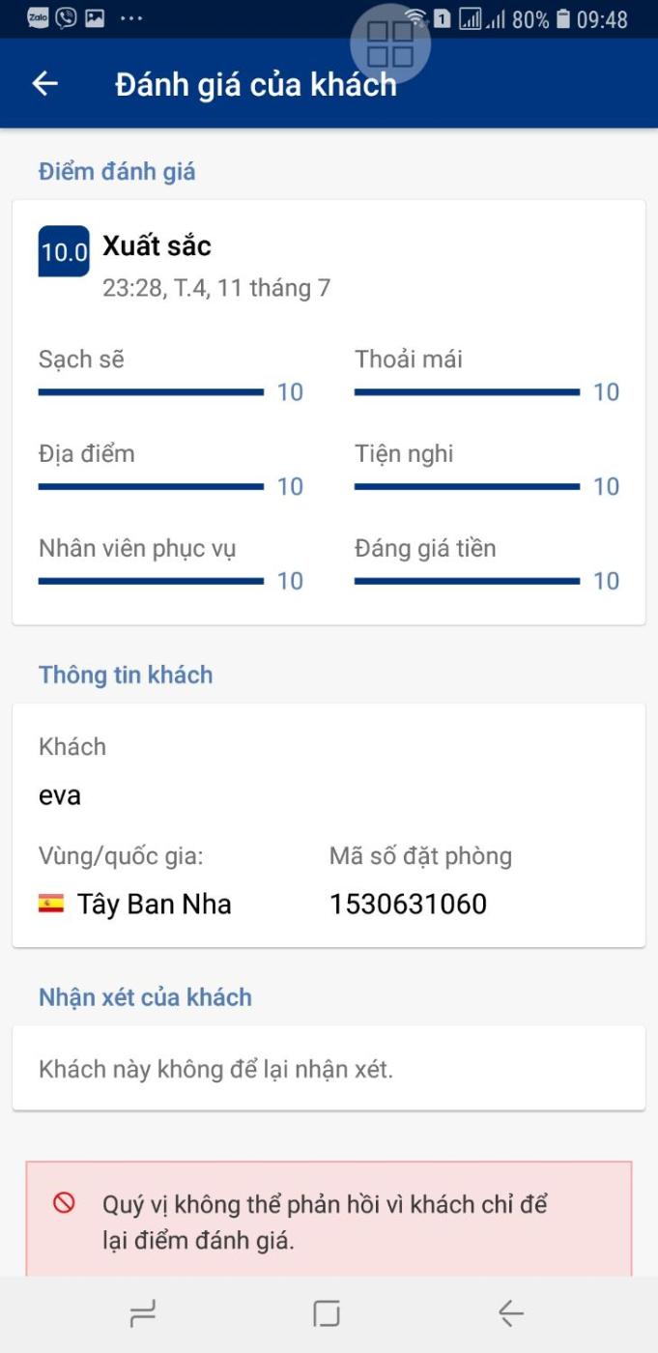Tap the Khách này không để lại nhận xét text
The width and height of the screenshot is (658, 1353).
[215, 1070]
